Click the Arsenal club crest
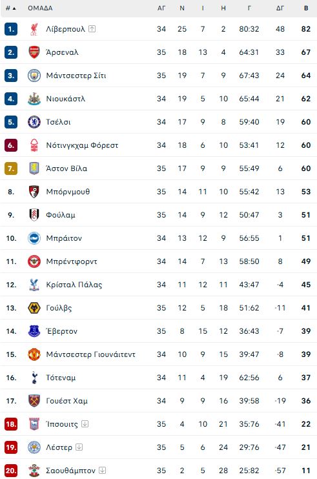This screenshot has width=317, height=479. [x=34, y=52]
